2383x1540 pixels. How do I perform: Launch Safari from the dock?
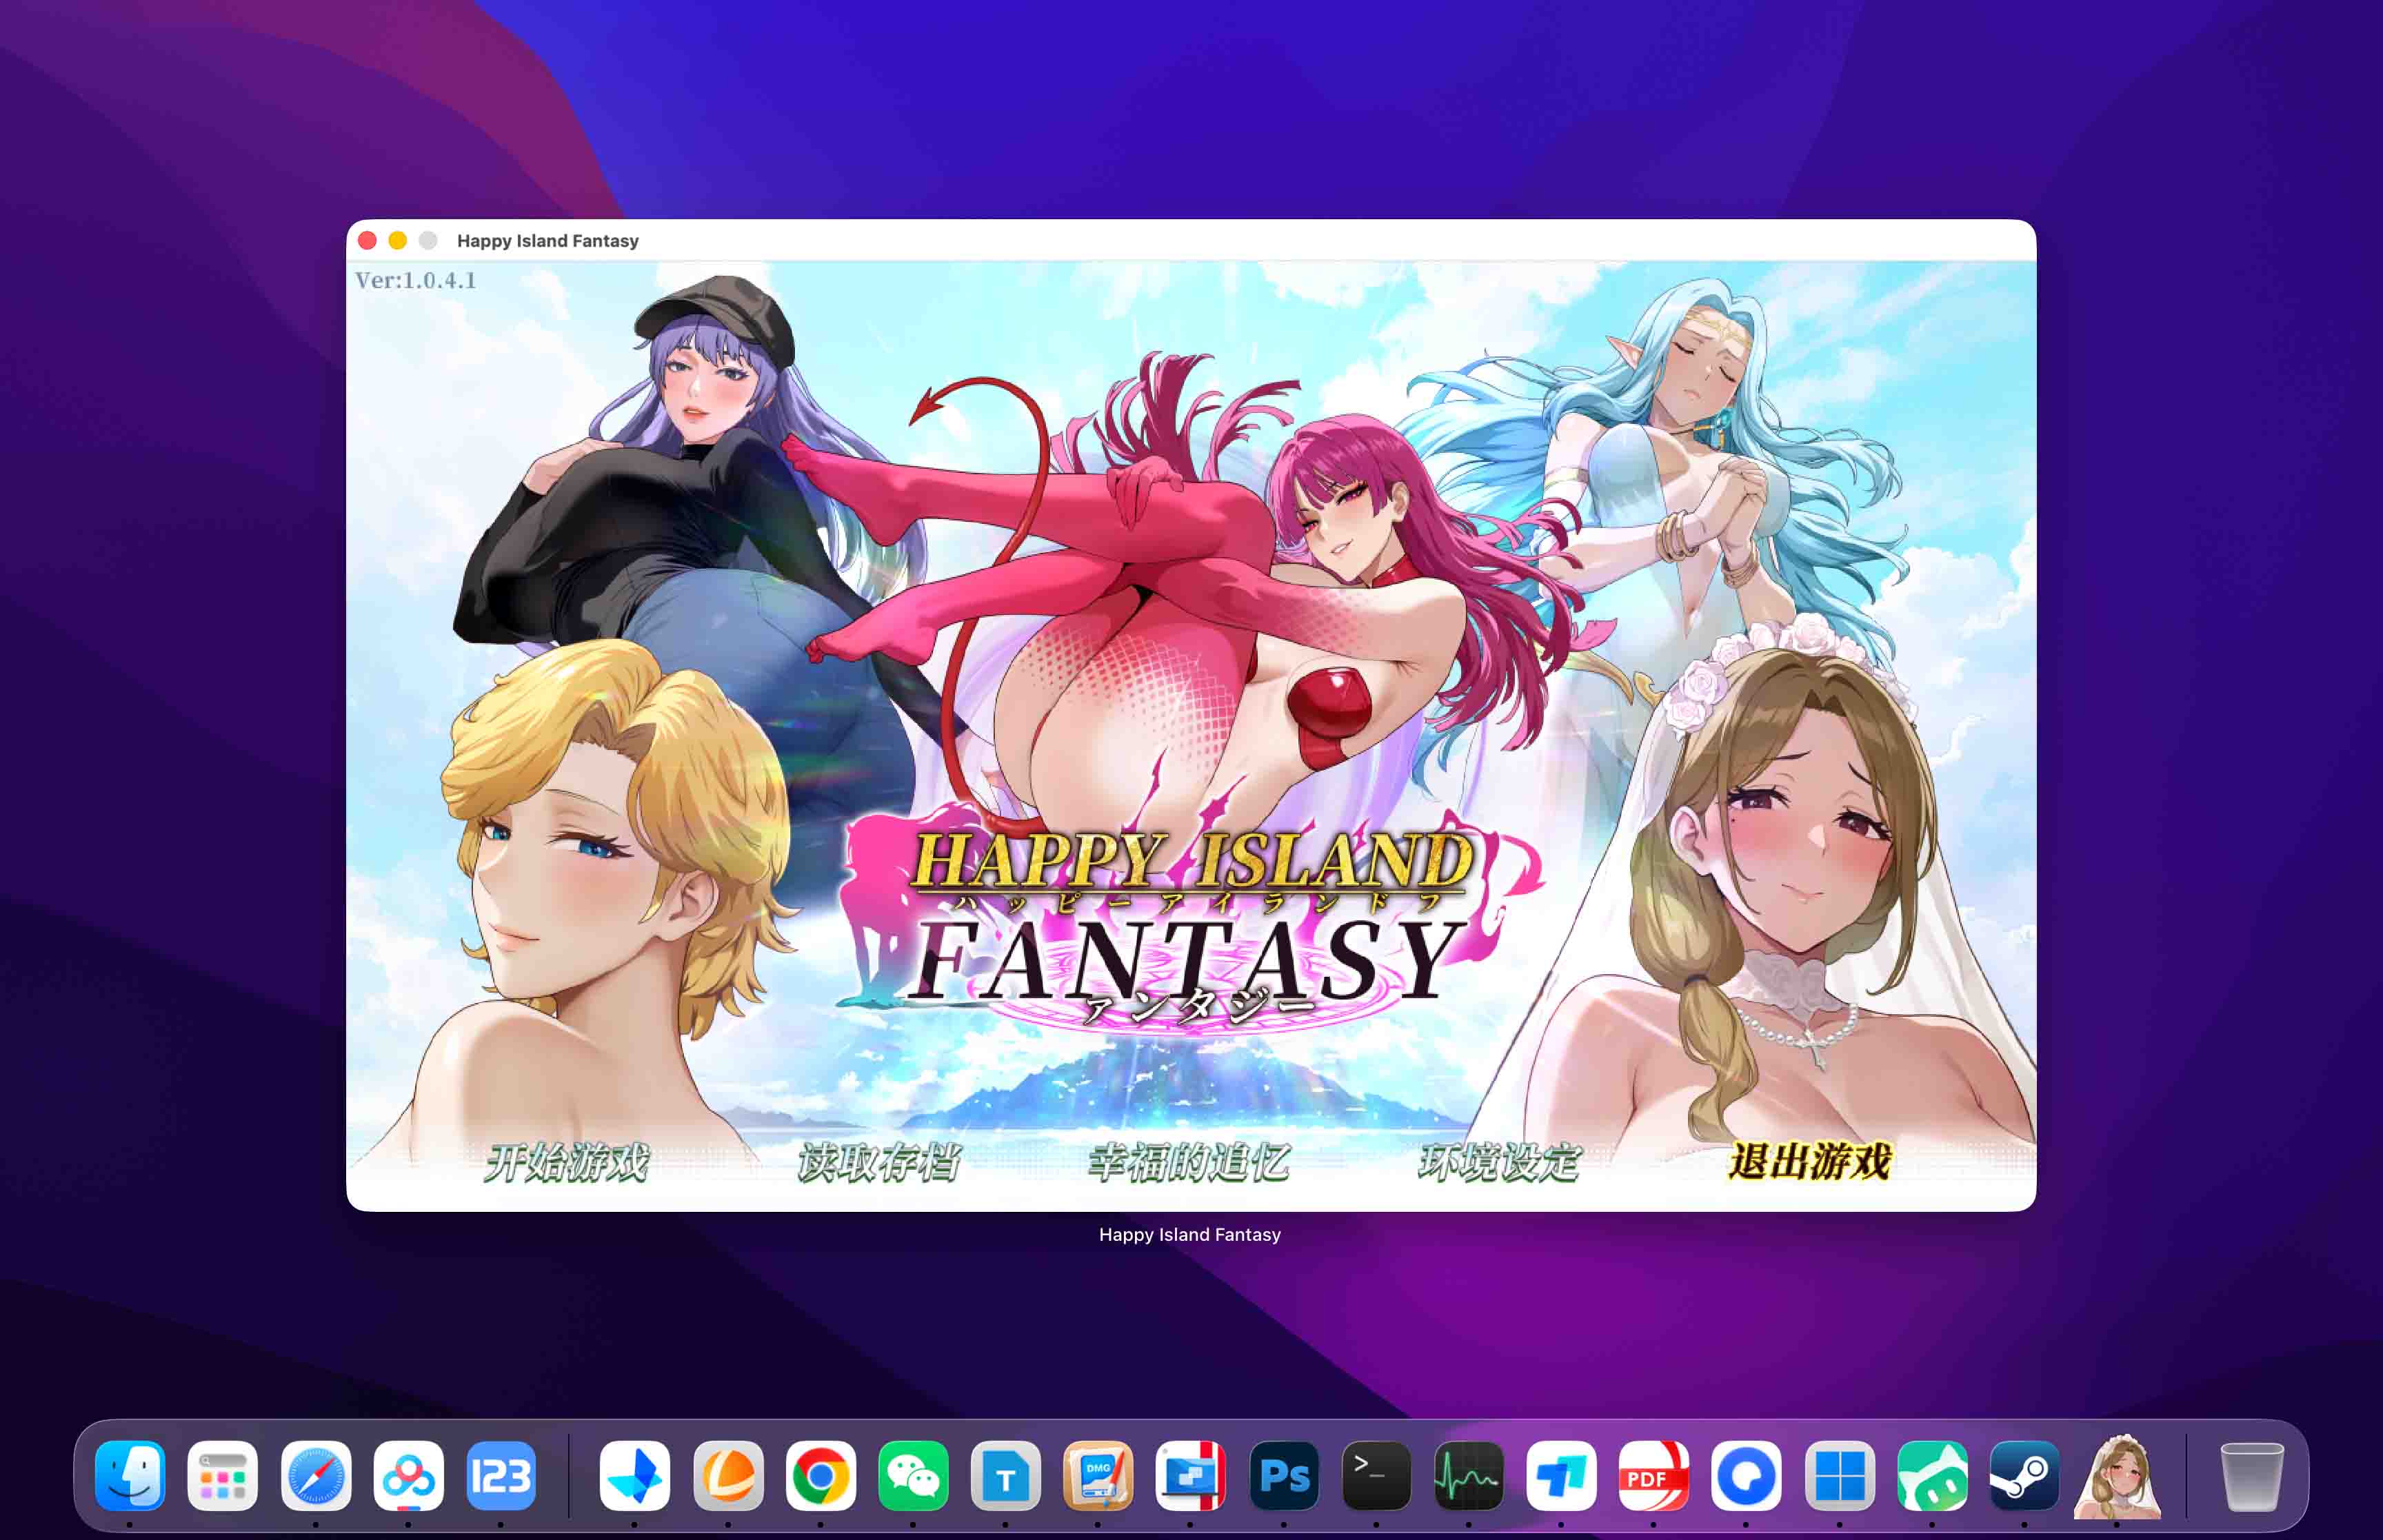point(315,1475)
